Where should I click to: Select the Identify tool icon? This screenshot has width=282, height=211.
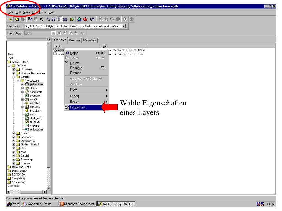point(125,19)
